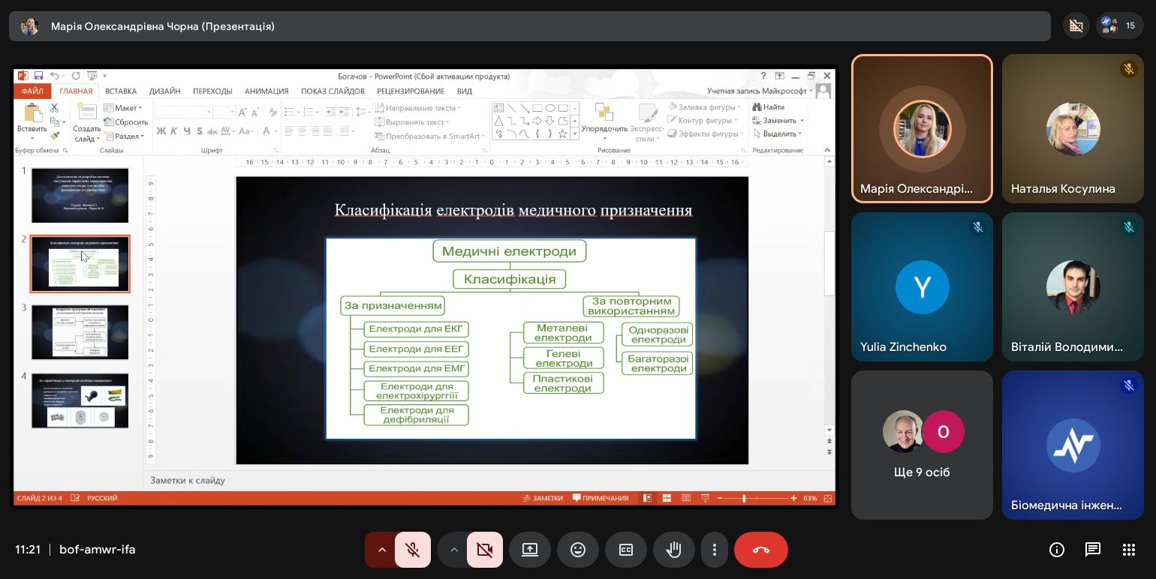Raise hand in the meeting
Viewport: 1156px width, 579px height.
pyautogui.click(x=674, y=550)
